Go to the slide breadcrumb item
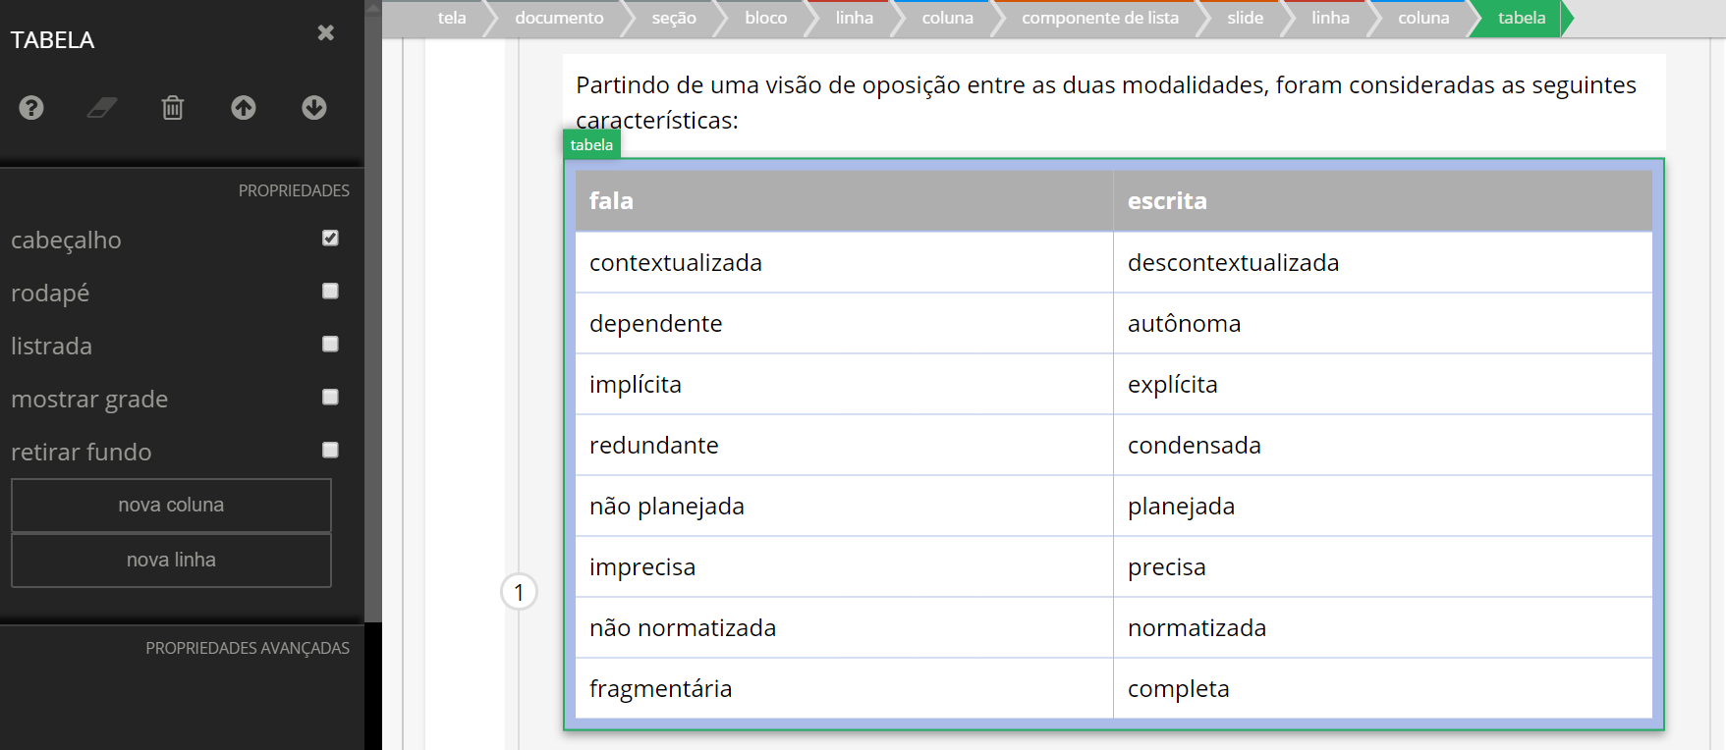Viewport: 1726px width, 750px height. pyautogui.click(x=1245, y=18)
